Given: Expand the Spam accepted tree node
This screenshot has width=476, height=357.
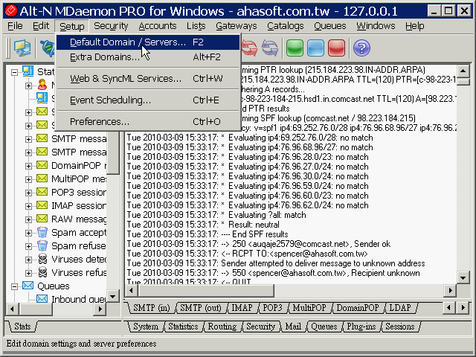Looking at the screenshot, I should point(28,233).
